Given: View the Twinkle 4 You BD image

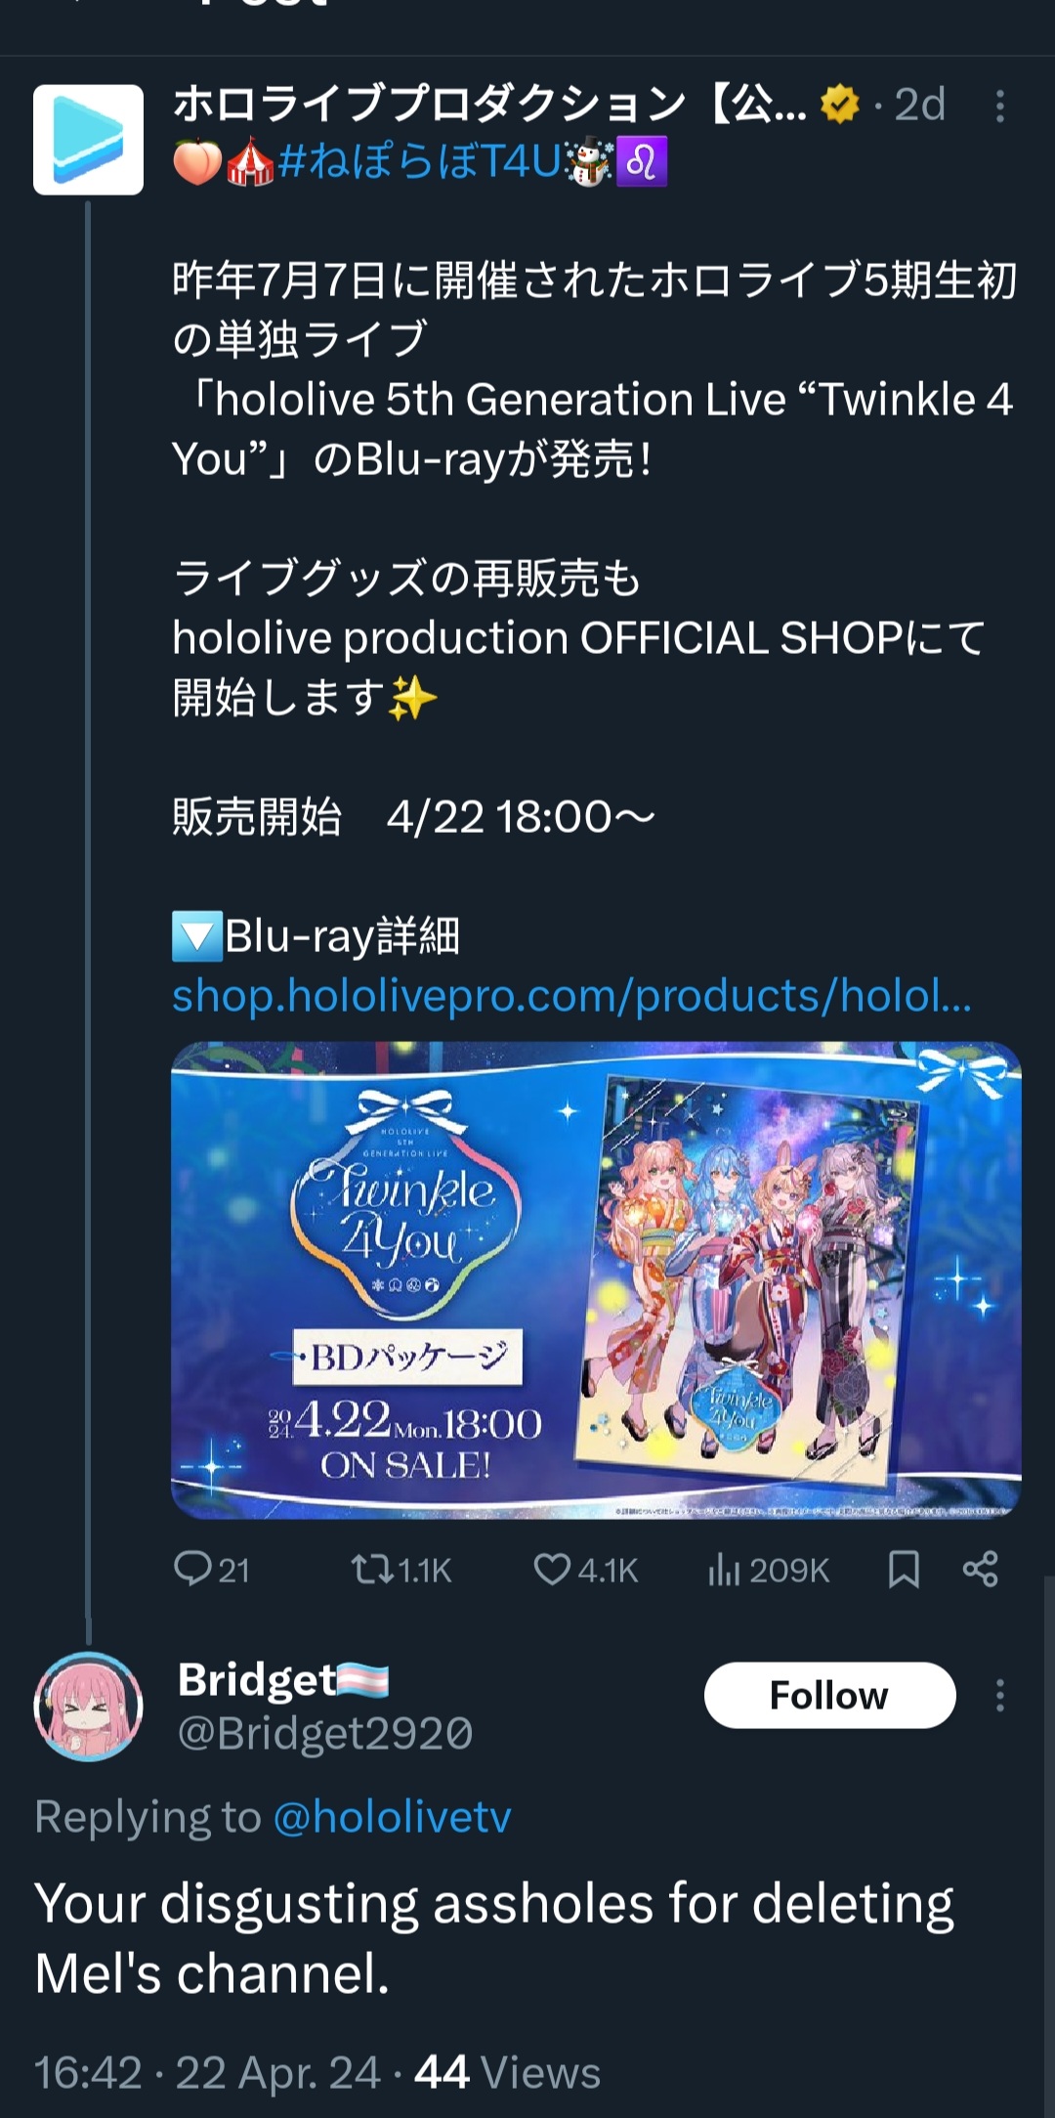Looking at the screenshot, I should (596, 1279).
